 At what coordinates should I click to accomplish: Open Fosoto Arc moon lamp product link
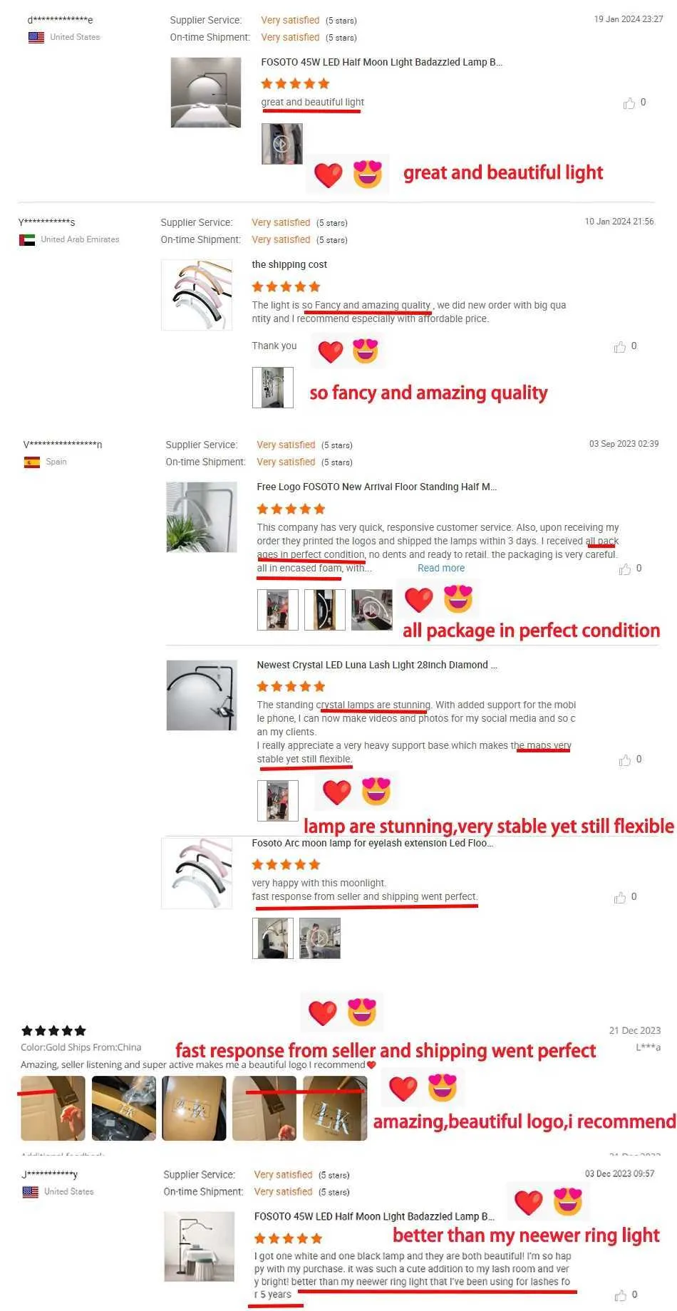click(372, 843)
